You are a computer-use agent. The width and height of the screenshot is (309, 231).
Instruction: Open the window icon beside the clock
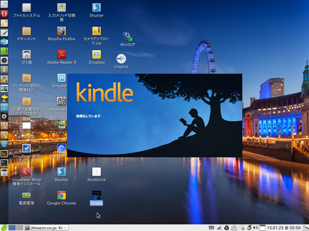(x=262, y=228)
